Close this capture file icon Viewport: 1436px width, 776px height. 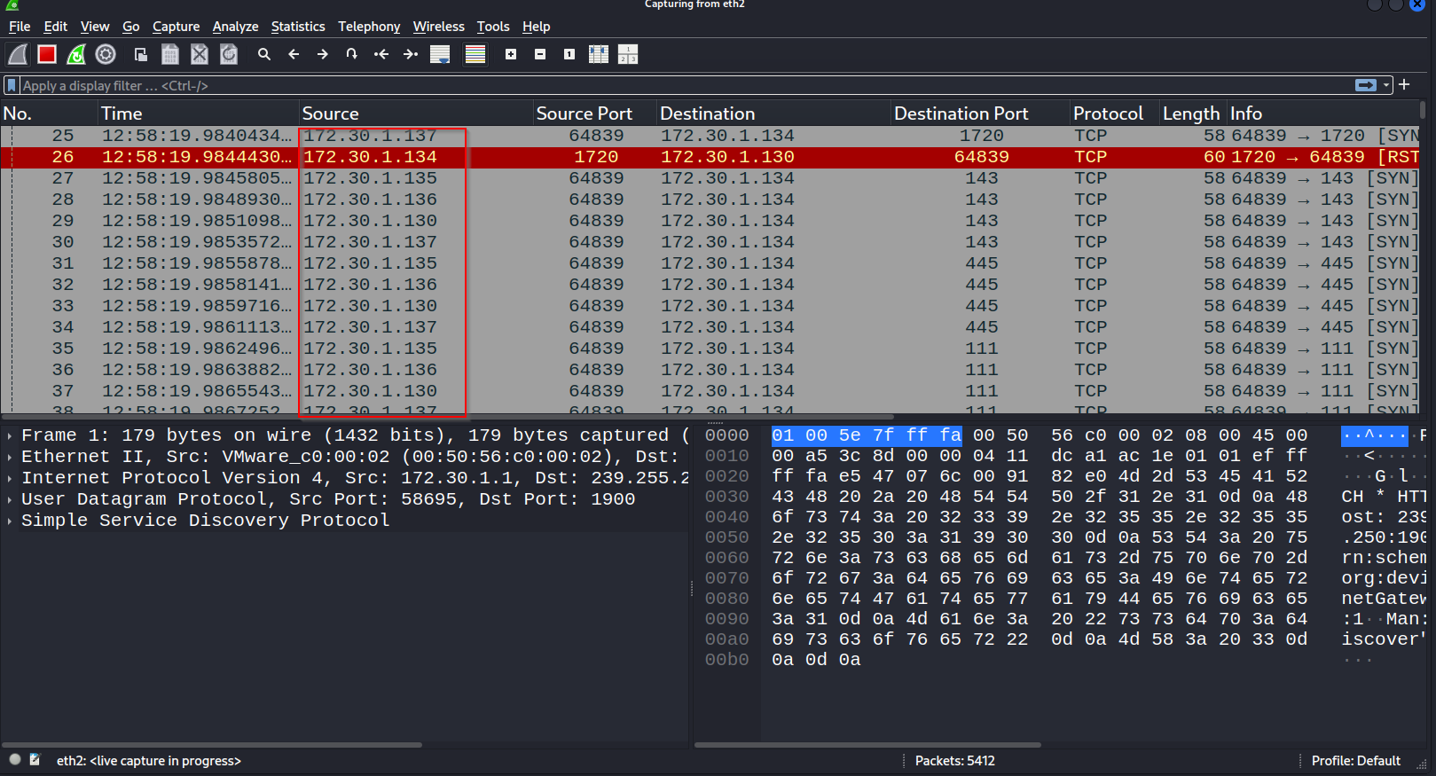coord(200,55)
